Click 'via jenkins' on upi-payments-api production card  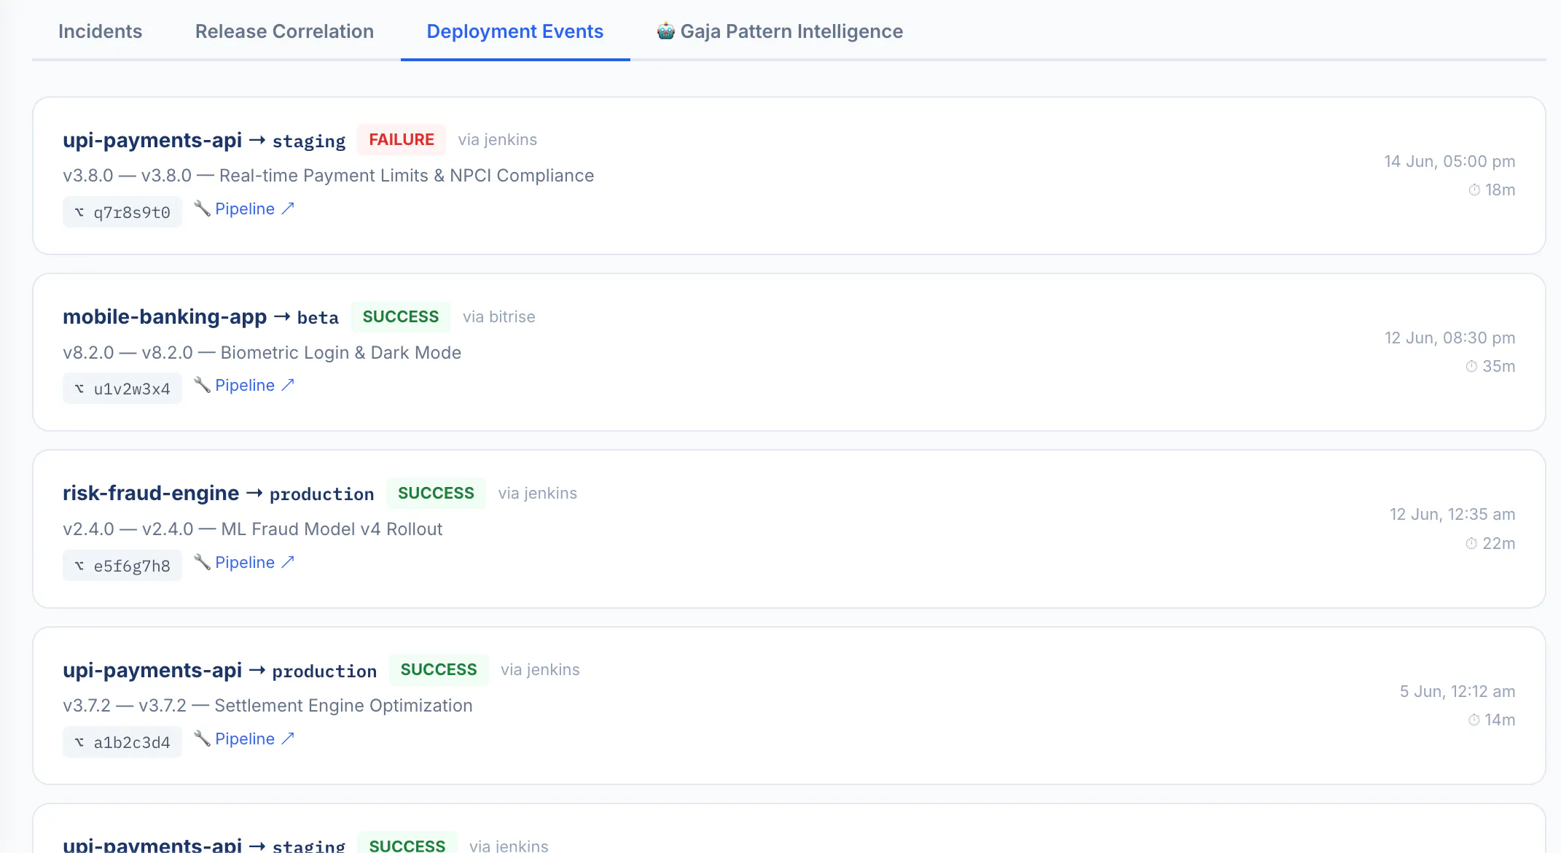540,669
